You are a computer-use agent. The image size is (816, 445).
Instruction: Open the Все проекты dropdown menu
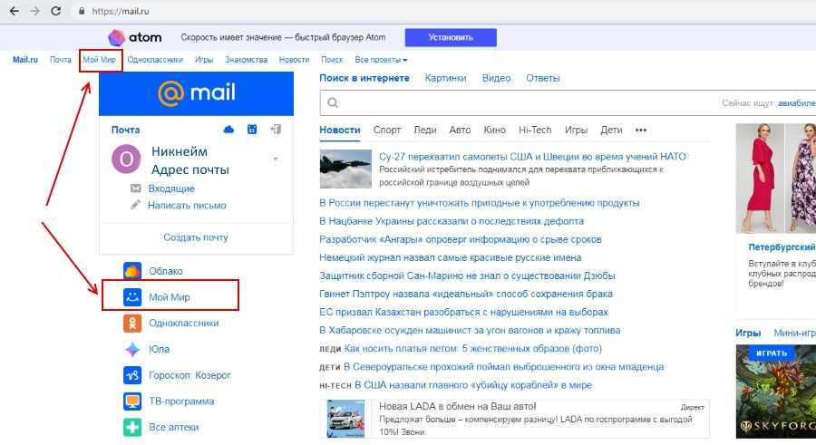tap(381, 60)
